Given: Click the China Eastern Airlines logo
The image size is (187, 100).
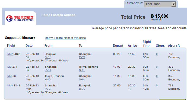Looking at the screenshot, I should (x=20, y=18).
